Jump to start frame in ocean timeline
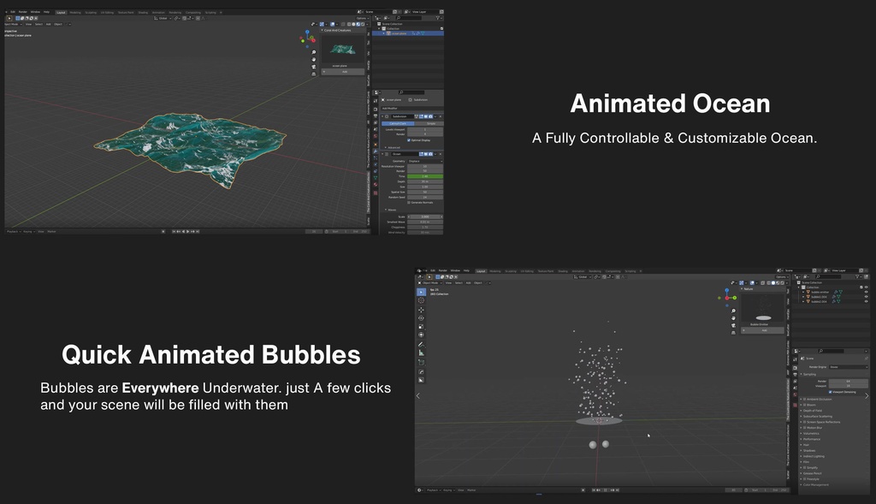The width and height of the screenshot is (876, 504). tap(174, 231)
